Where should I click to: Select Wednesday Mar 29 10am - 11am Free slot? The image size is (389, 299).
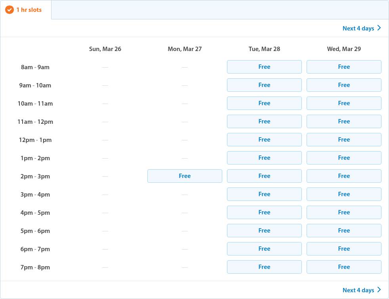click(x=344, y=103)
